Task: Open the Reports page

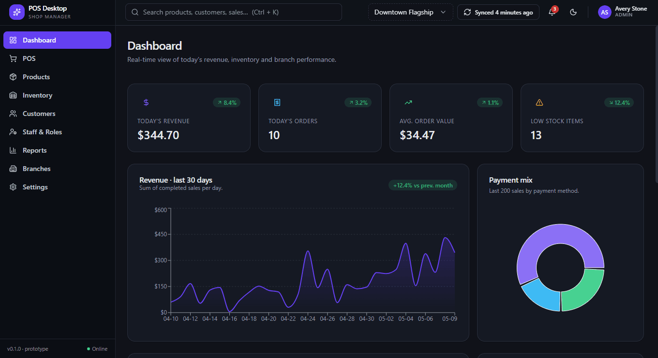Action: coord(57,150)
